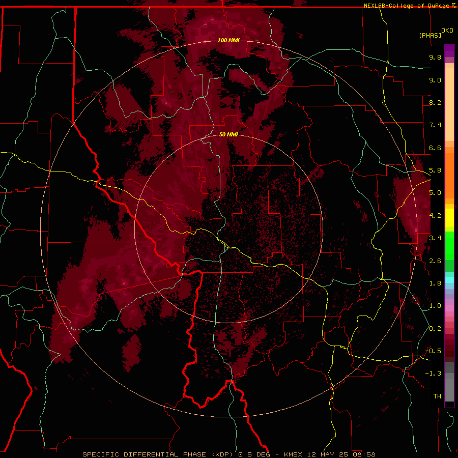The height and width of the screenshot is (458, 458).
Task: Click the 9.0 value on the scale
Action: click(x=435, y=80)
